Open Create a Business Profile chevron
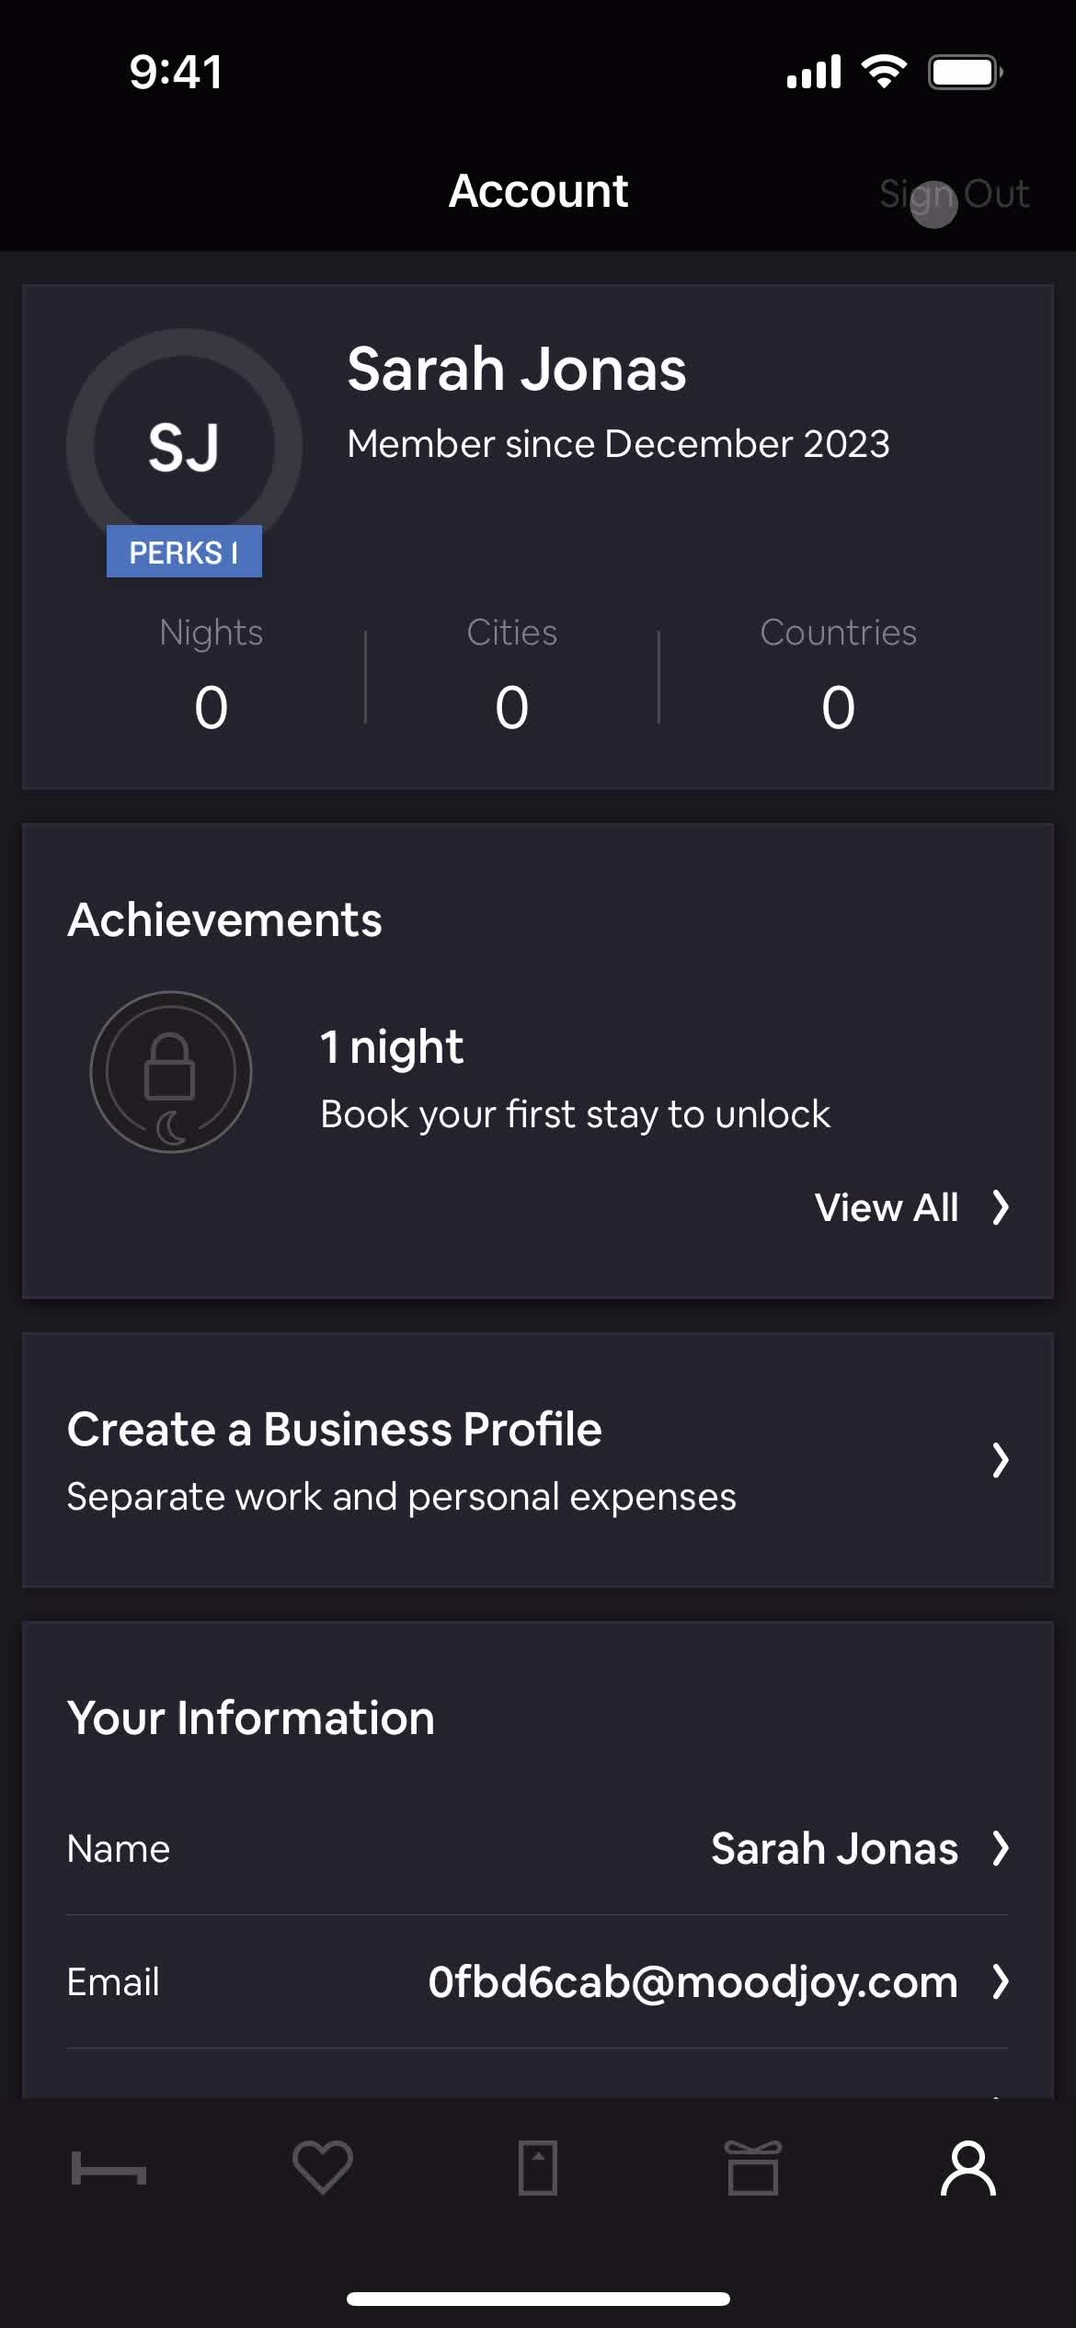1076x2328 pixels. click(x=1001, y=1460)
